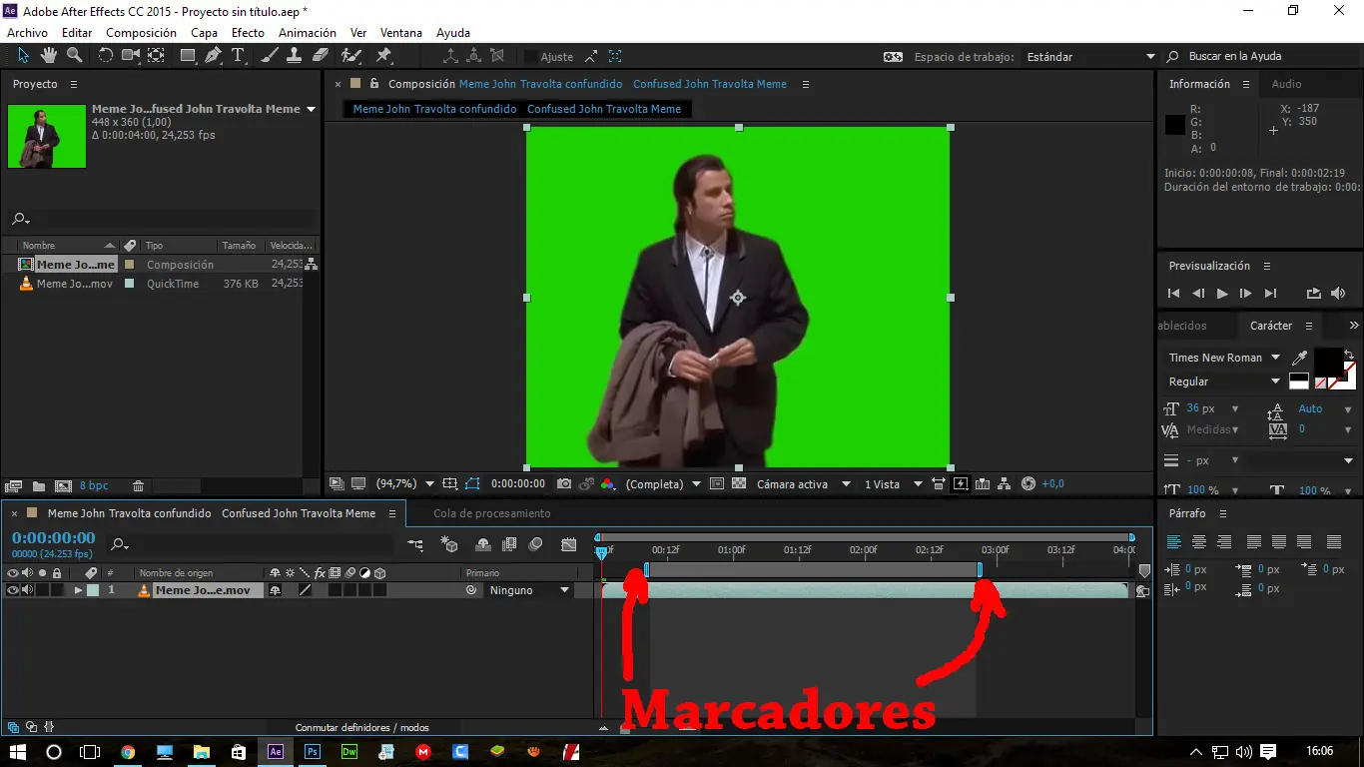
Task: Select the Puppet Pin tool
Action: [383, 56]
